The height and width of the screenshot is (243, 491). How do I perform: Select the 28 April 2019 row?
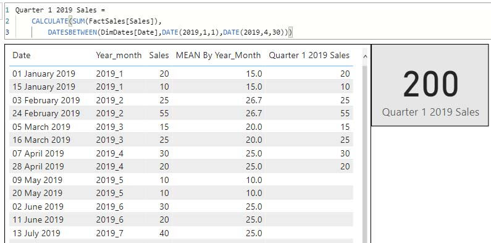182,166
